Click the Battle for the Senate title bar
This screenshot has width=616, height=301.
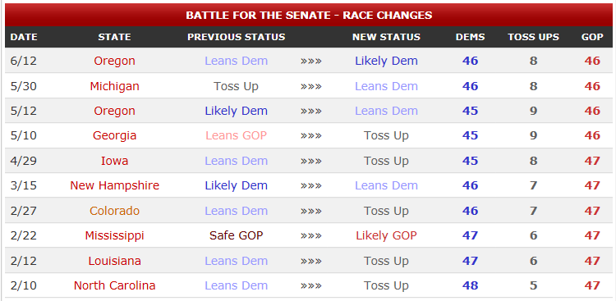(x=309, y=15)
